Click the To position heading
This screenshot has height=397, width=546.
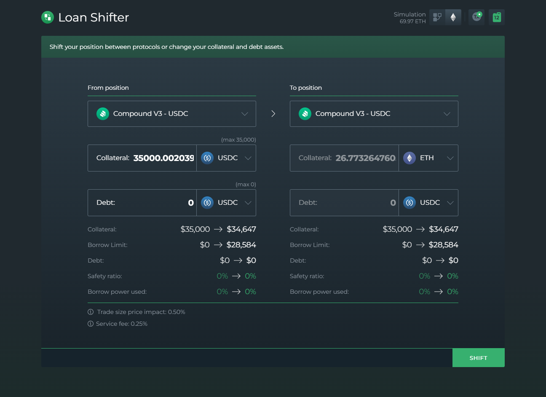tap(306, 88)
